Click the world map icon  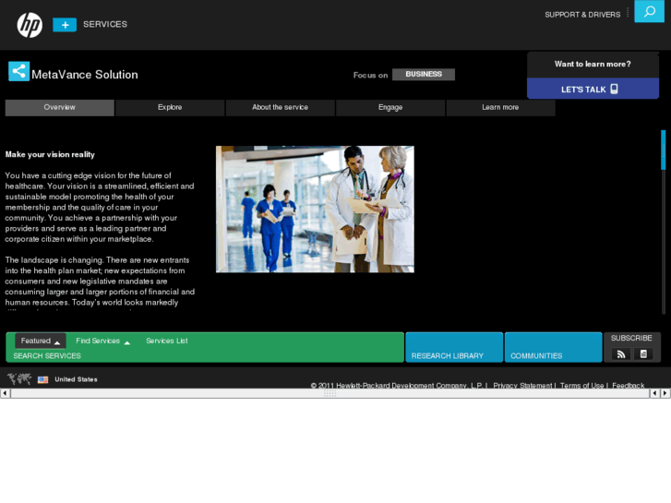click(19, 378)
